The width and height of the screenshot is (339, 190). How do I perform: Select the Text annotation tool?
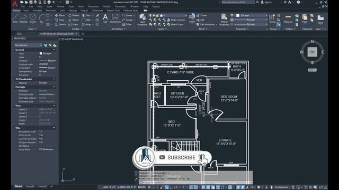coord(105,18)
